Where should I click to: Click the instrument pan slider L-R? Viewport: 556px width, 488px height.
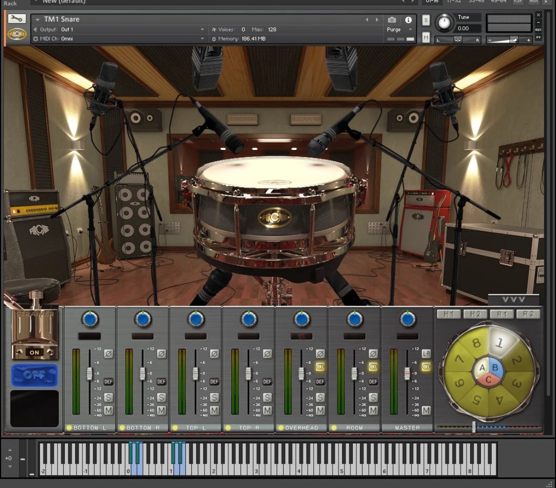coord(458,40)
